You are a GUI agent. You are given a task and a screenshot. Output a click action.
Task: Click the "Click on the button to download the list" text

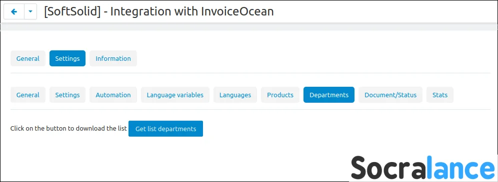click(x=68, y=129)
